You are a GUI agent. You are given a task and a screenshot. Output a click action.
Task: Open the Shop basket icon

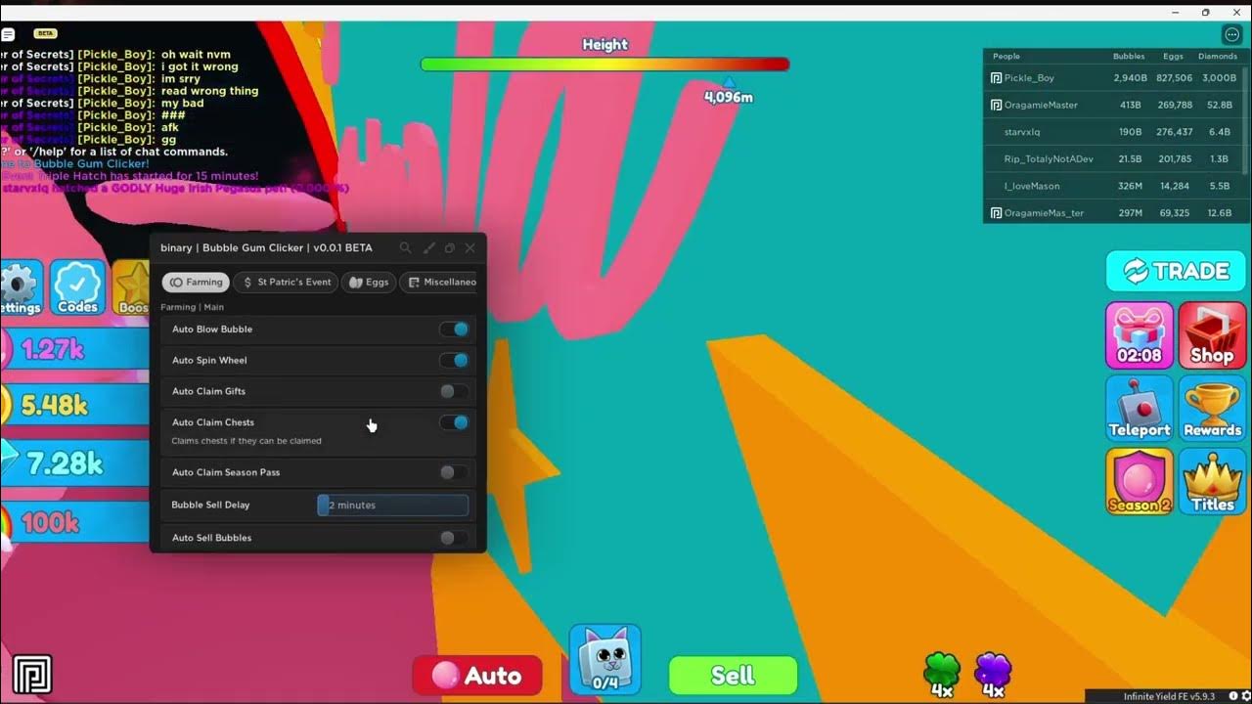tap(1212, 334)
